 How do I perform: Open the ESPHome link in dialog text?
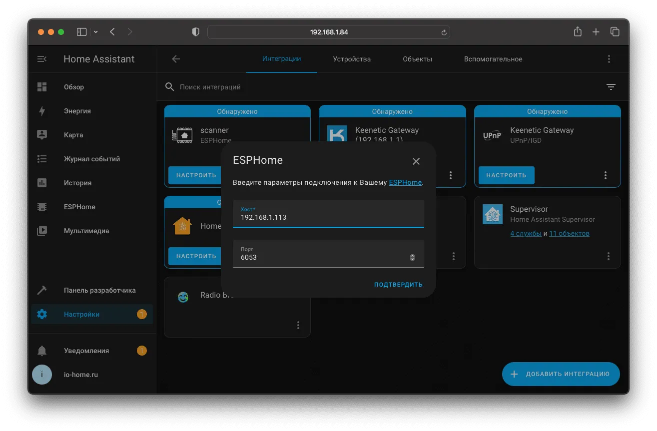[x=405, y=183]
